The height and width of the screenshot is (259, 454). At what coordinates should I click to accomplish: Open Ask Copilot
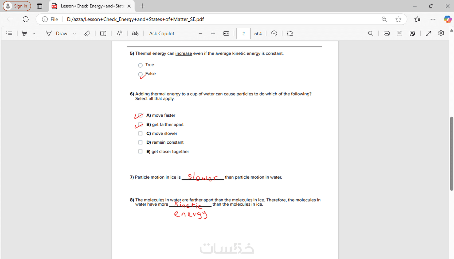point(162,33)
